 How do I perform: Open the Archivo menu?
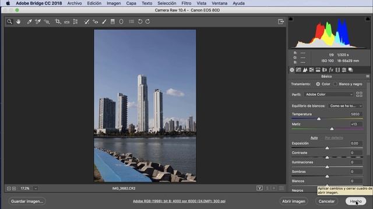pyautogui.click(x=75, y=3)
